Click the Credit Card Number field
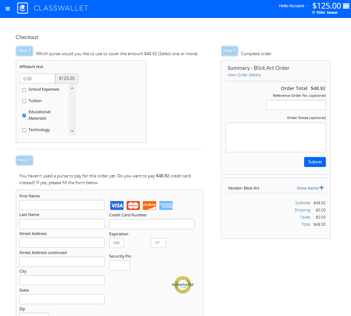 tap(152, 224)
